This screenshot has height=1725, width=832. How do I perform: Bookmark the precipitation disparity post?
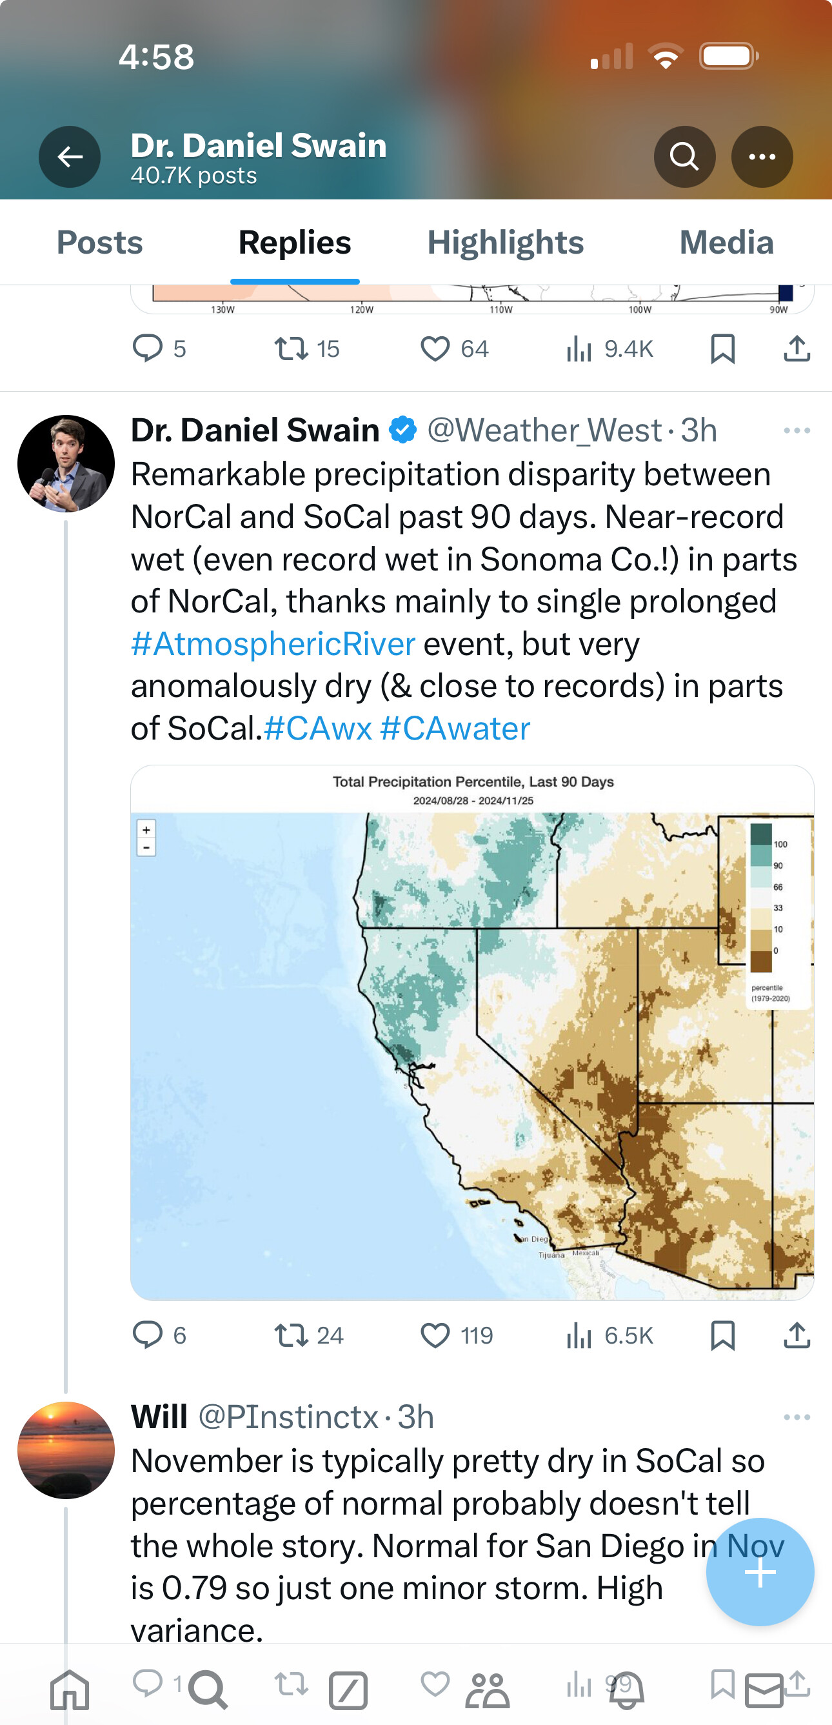pyautogui.click(x=723, y=1335)
